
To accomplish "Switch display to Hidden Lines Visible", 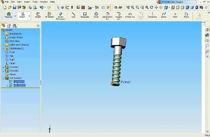I will tap(178, 7).
